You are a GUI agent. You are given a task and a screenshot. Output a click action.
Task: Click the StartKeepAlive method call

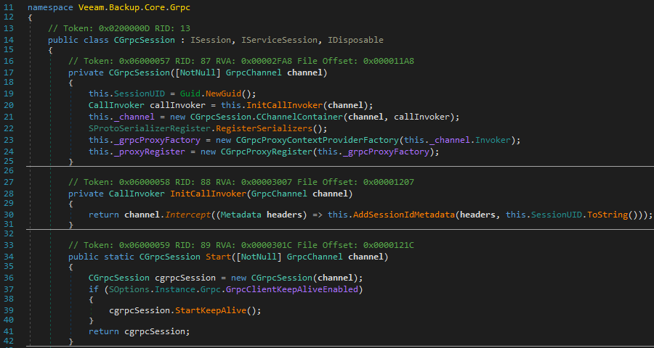(211, 310)
